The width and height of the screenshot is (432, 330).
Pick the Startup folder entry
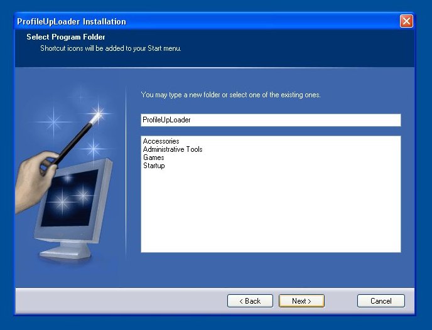coord(154,166)
